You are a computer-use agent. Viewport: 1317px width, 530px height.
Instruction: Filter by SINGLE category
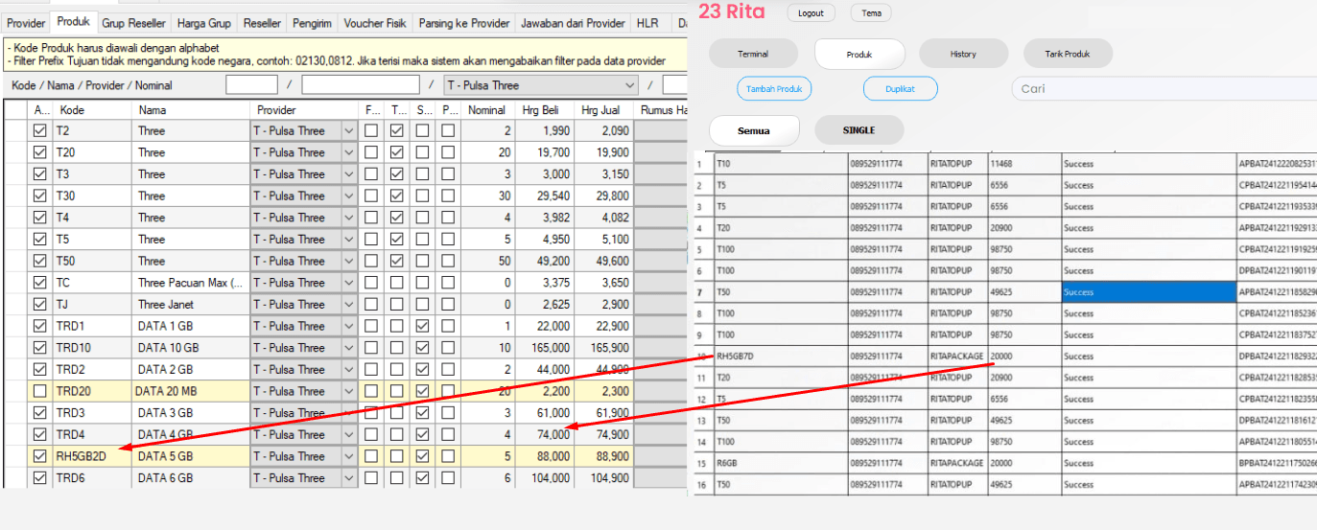pyautogui.click(x=858, y=130)
